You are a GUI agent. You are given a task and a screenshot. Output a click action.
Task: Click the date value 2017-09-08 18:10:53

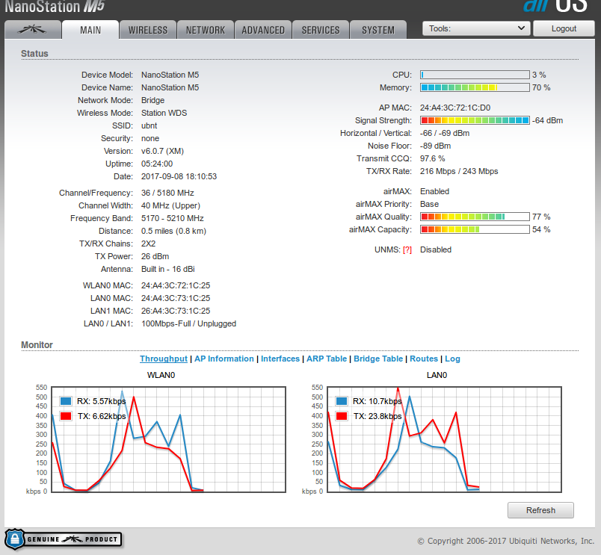(179, 176)
